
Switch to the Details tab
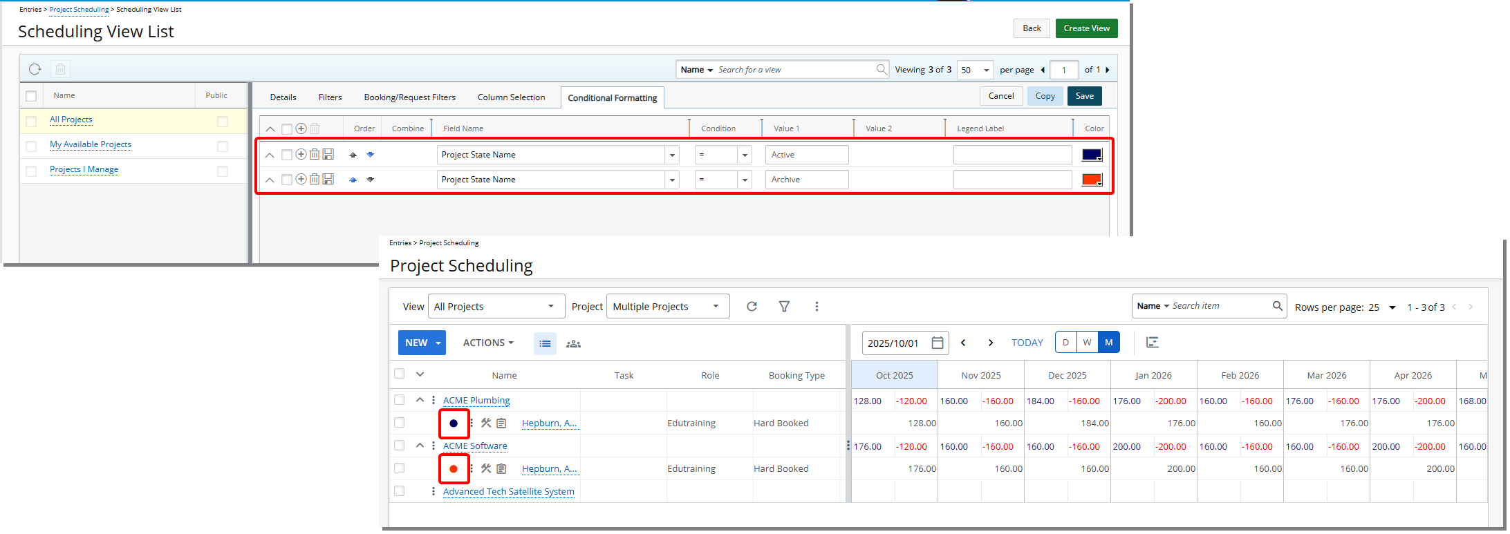pos(283,97)
